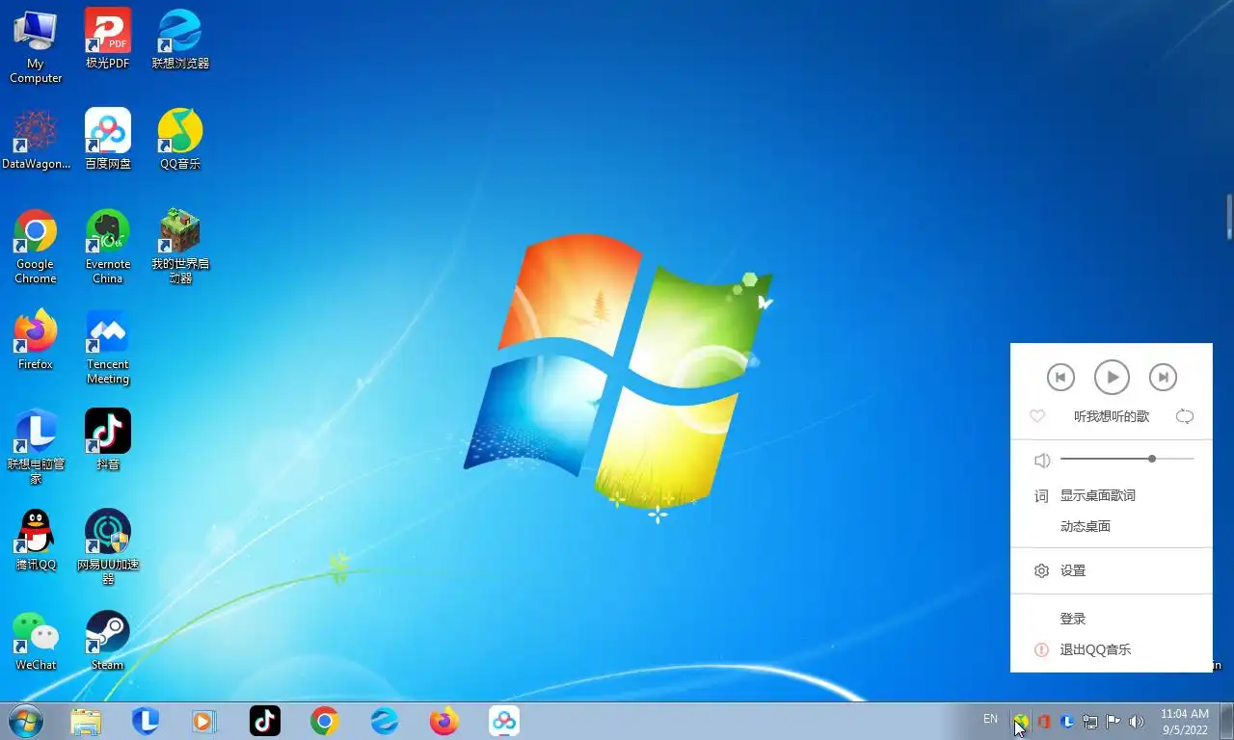
Task: Select Steam desktop icon
Action: coord(108,642)
